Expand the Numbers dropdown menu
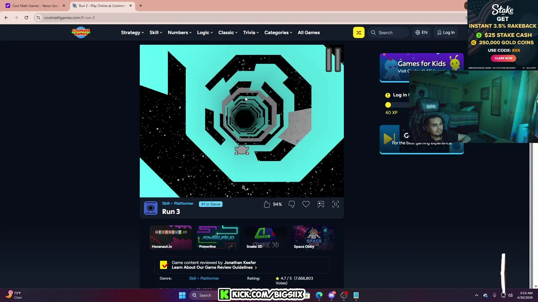538x302 pixels. (179, 32)
